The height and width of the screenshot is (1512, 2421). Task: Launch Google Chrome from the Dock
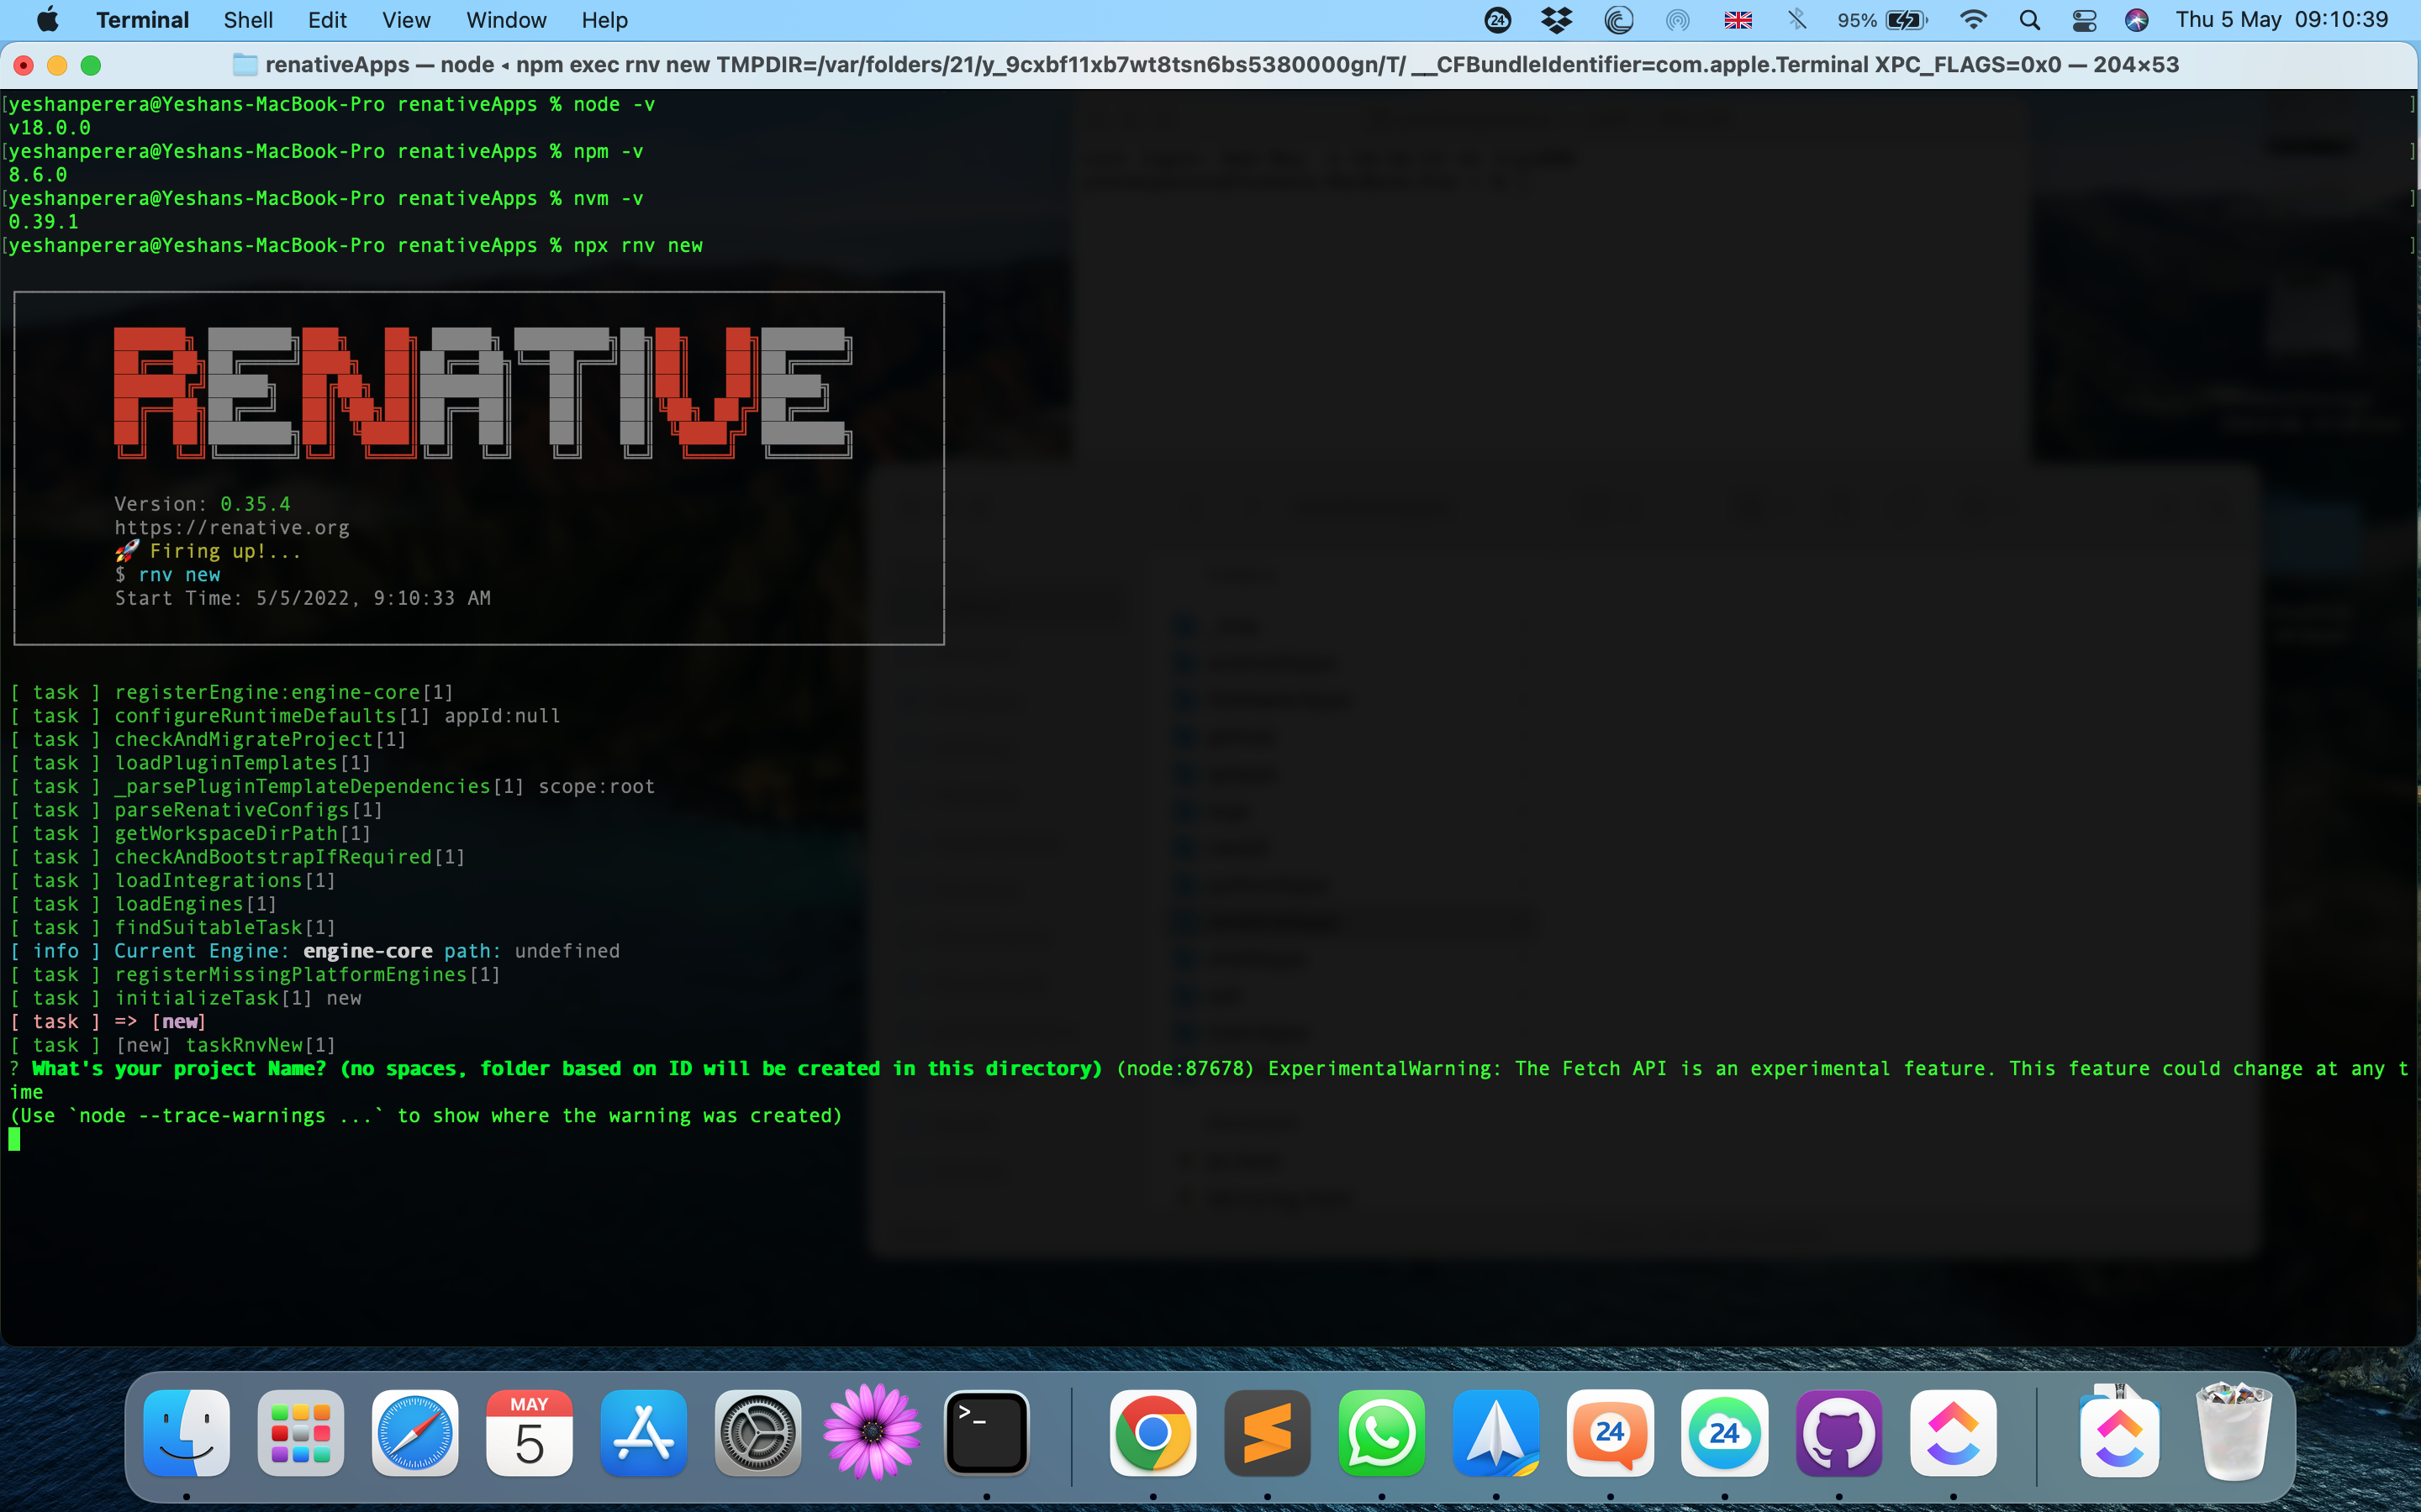[x=1152, y=1433]
